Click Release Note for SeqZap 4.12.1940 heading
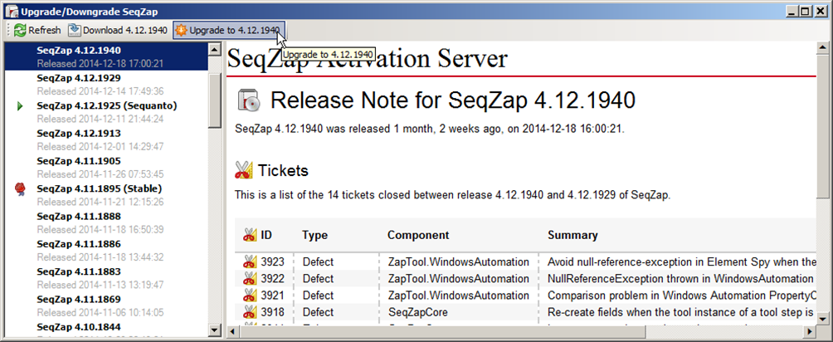Screen dimensions: 833x342 pos(453,100)
